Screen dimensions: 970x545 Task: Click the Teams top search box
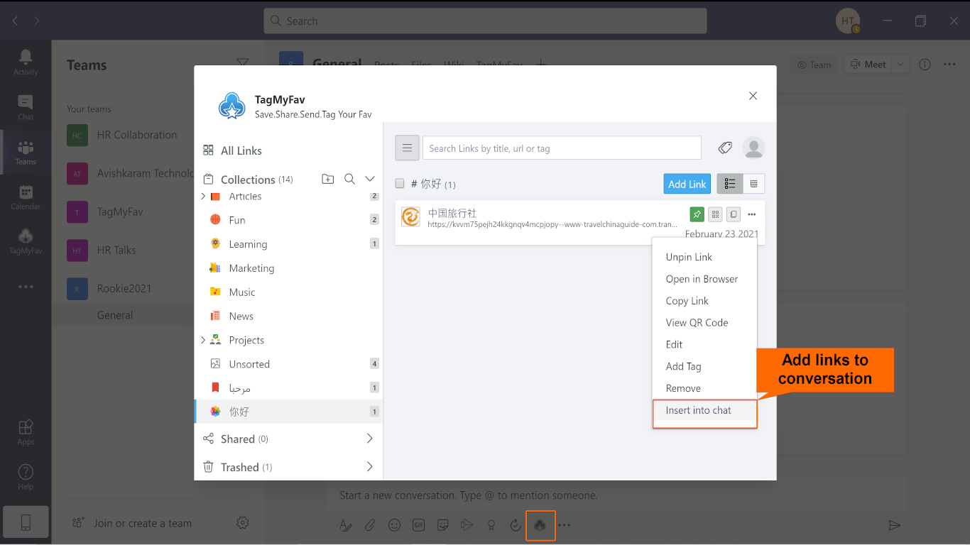click(x=485, y=21)
